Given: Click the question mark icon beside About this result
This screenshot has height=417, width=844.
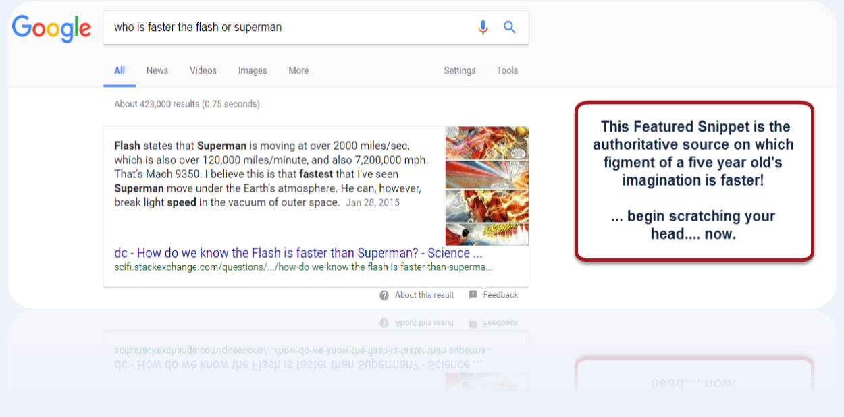Looking at the screenshot, I should [x=384, y=295].
